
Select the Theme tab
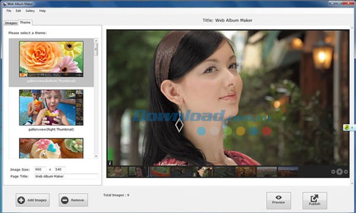(x=25, y=22)
